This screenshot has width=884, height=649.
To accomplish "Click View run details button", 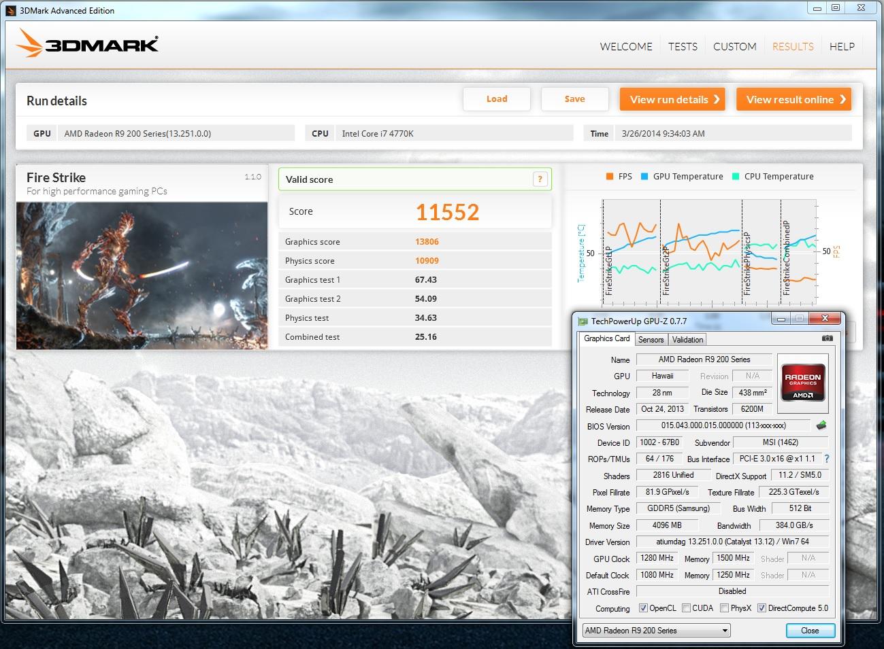I will pyautogui.click(x=672, y=99).
